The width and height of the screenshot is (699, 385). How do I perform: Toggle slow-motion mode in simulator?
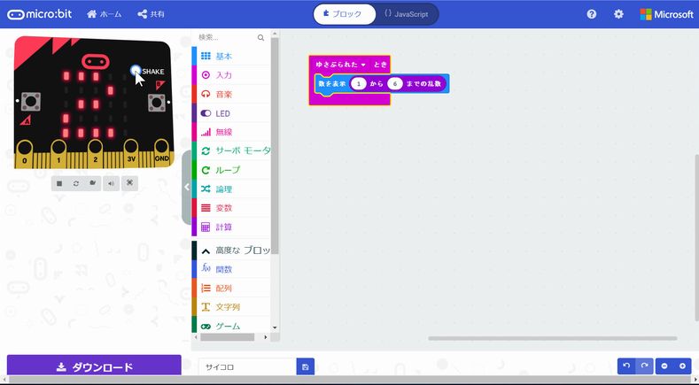point(93,183)
